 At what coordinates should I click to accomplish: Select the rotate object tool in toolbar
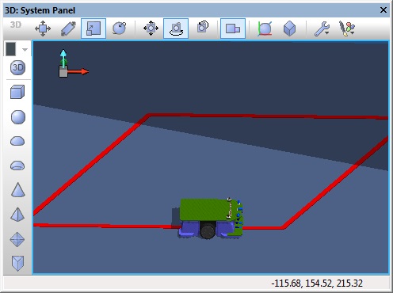tap(68, 29)
